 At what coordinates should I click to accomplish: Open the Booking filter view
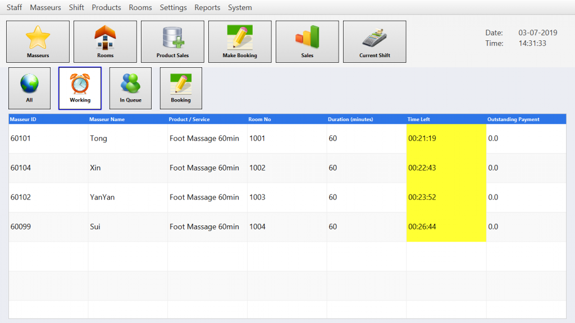[x=181, y=88]
